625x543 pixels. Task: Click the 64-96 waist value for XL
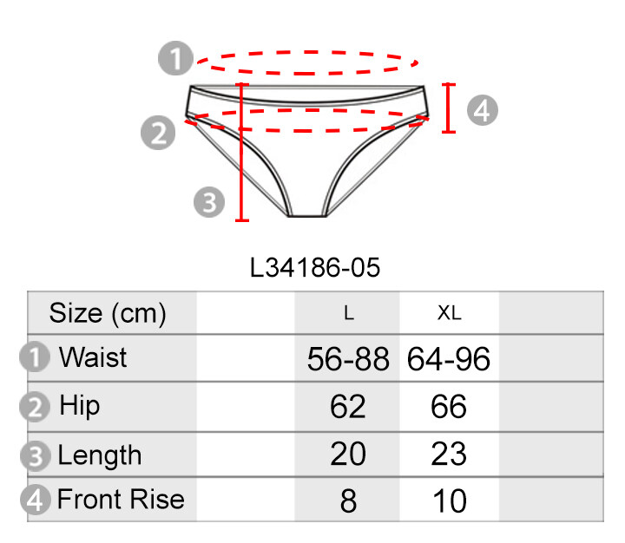coord(449,359)
